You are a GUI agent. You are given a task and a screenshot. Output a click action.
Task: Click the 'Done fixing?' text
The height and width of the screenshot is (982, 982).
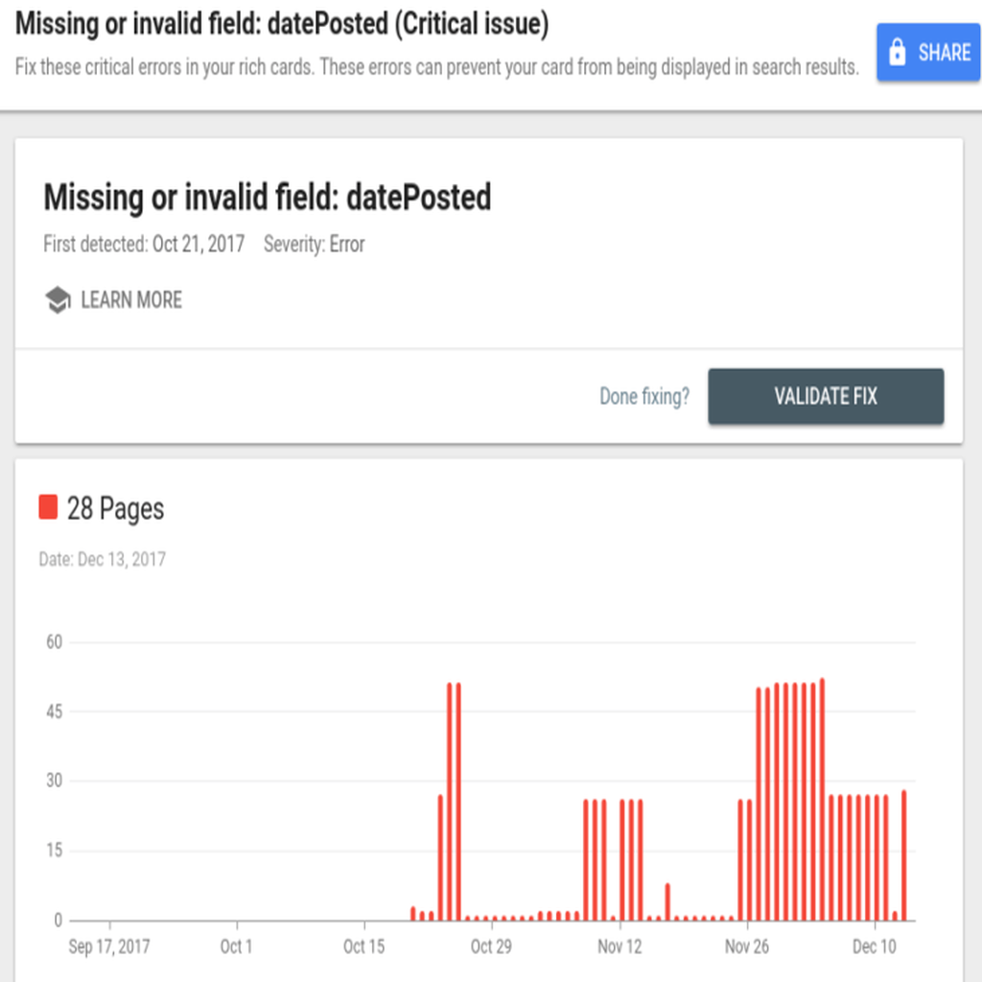644,396
